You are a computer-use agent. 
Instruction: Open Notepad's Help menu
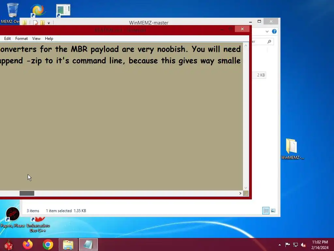click(49, 39)
